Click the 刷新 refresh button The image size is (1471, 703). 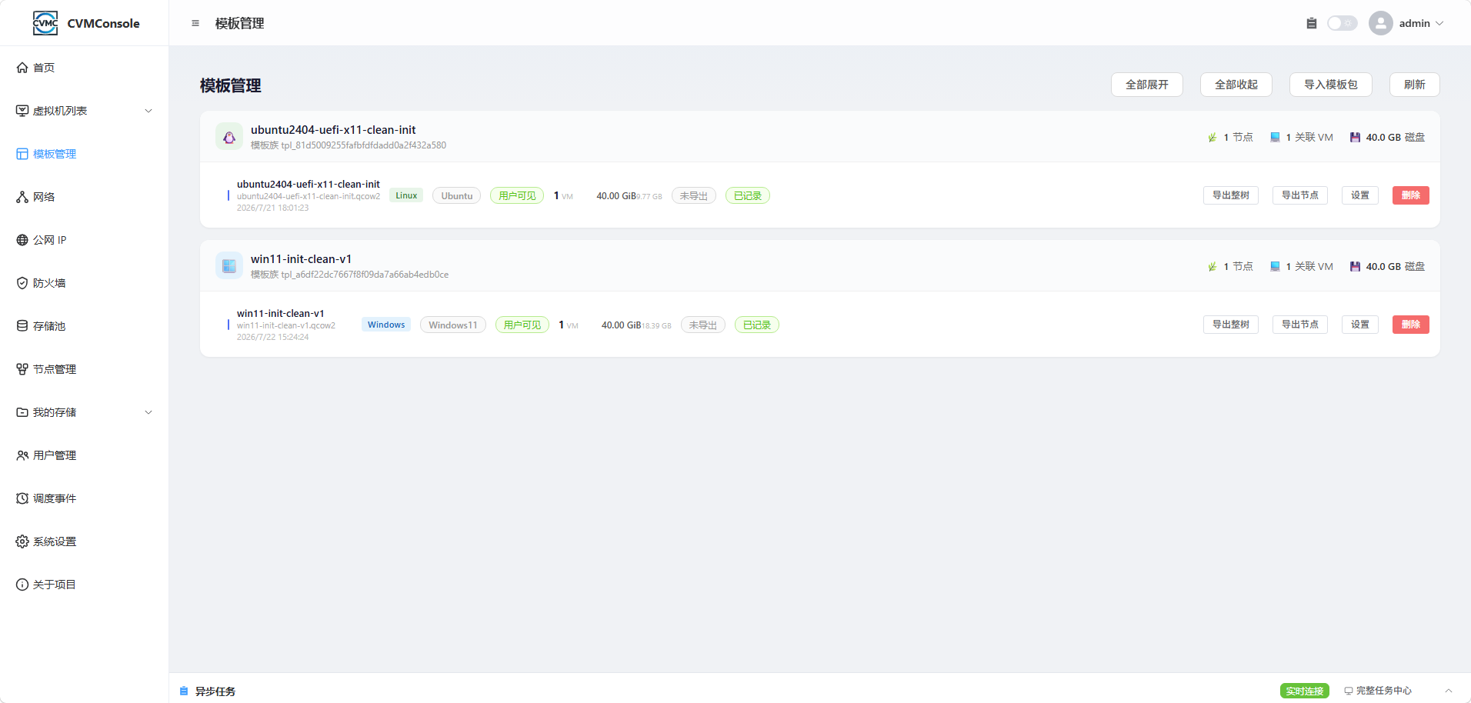click(1414, 85)
